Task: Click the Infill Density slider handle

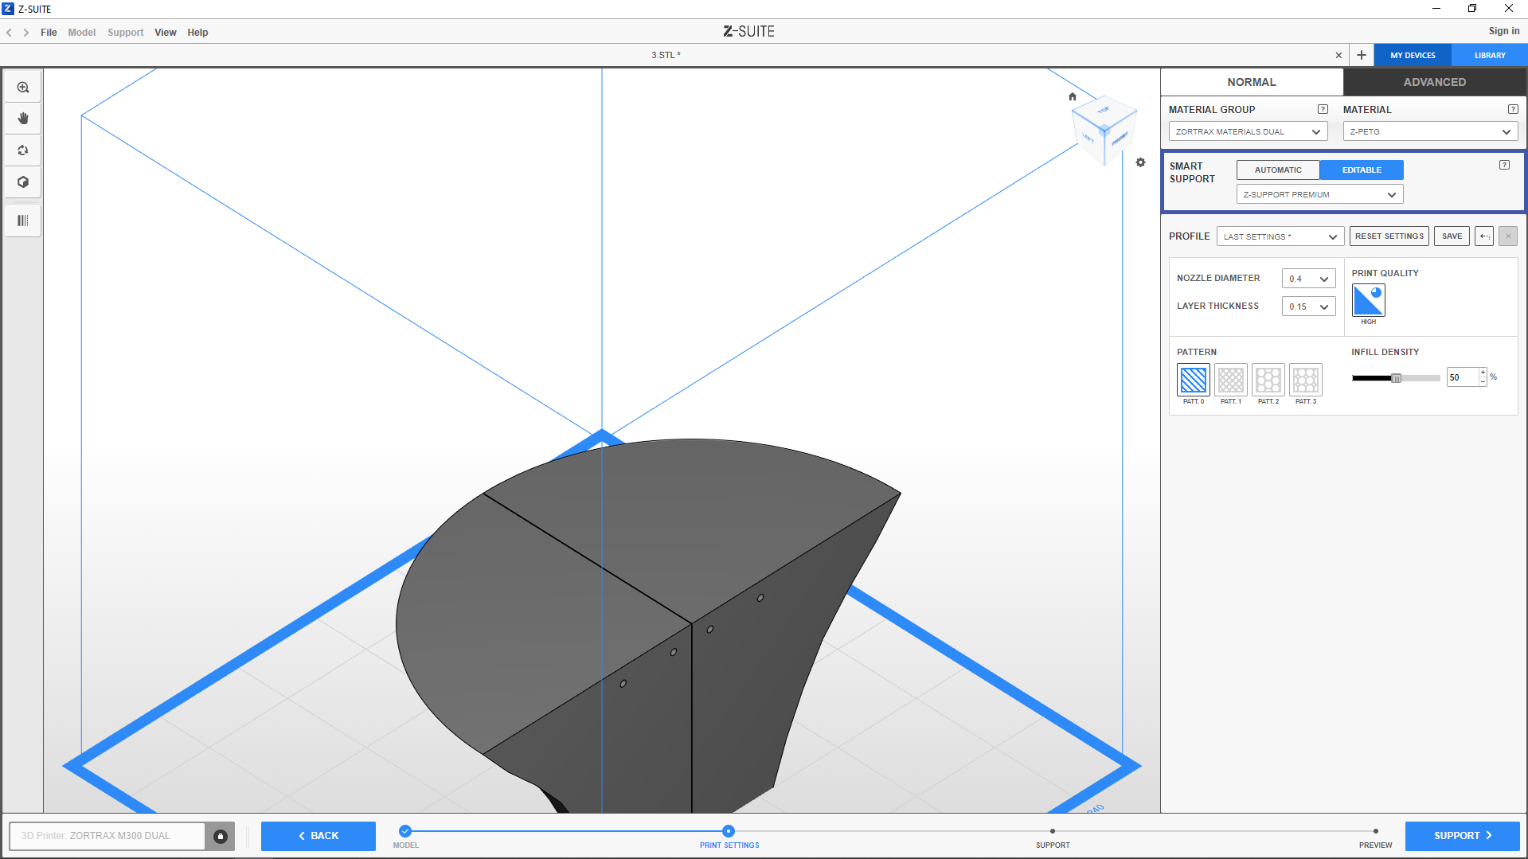Action: coord(1396,378)
